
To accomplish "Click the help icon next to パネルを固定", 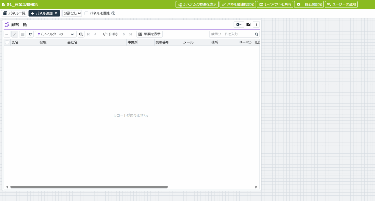I will click(x=113, y=14).
